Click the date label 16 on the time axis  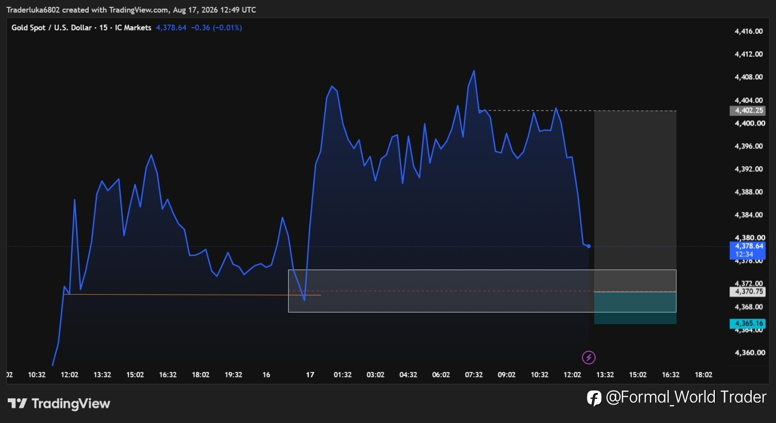[x=266, y=375]
